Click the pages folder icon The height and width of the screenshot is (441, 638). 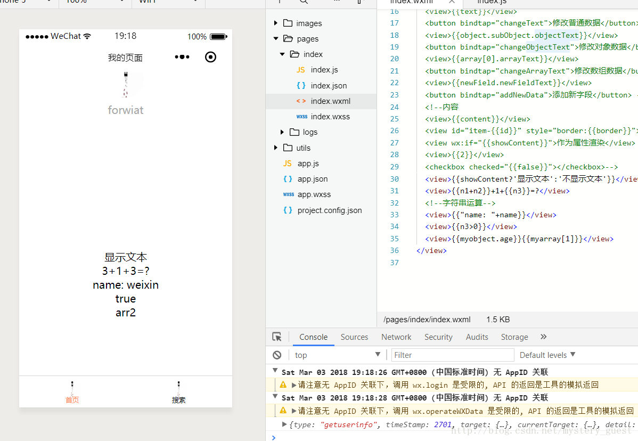288,38
